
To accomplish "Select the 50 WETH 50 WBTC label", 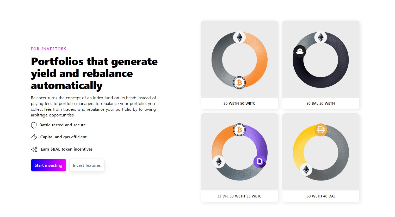I will point(239,103).
